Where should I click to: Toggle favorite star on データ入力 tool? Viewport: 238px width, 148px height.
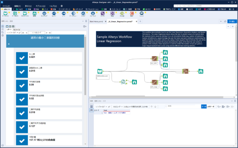click(x=9, y=12)
